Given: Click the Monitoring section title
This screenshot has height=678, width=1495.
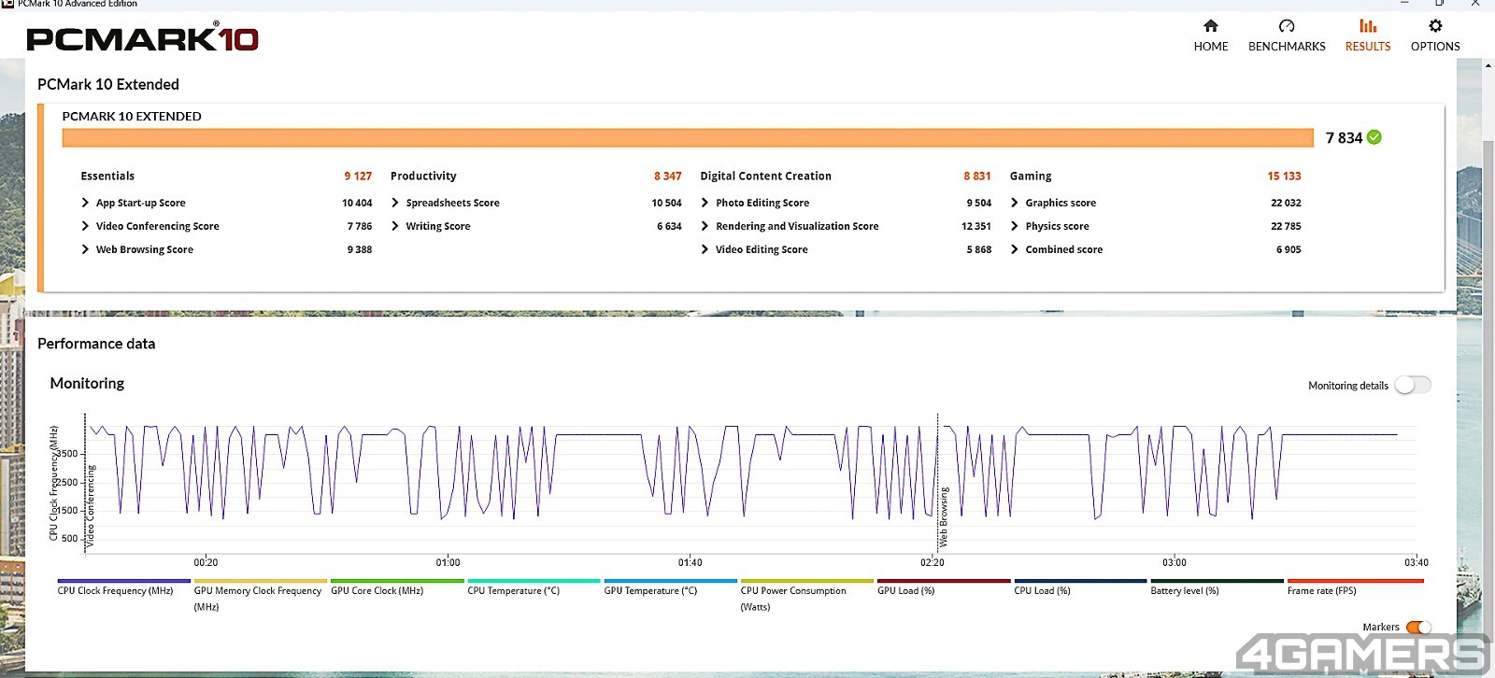Looking at the screenshot, I should (x=87, y=383).
